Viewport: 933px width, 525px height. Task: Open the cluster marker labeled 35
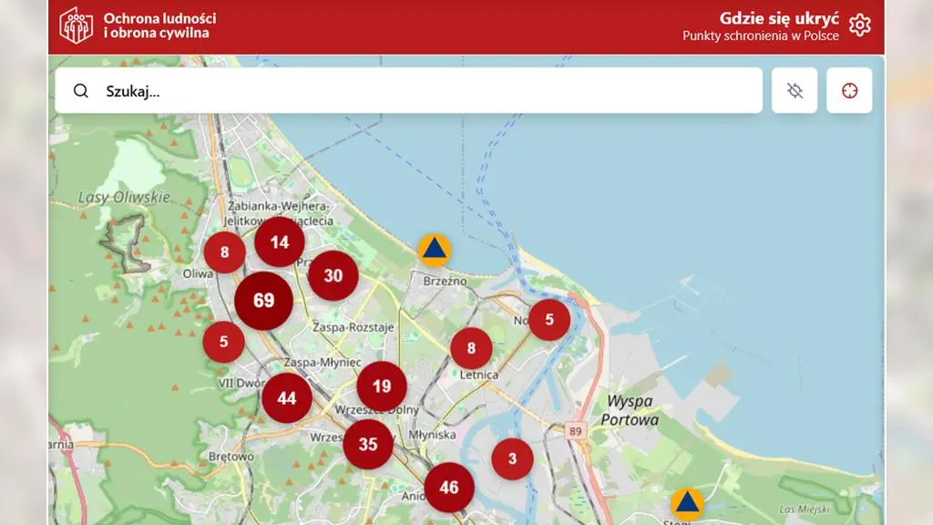point(368,445)
